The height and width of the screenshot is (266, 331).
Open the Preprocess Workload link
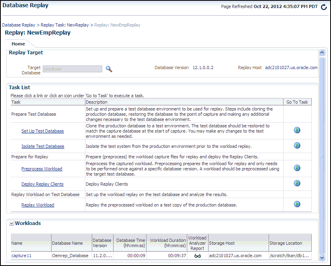tap(42, 169)
